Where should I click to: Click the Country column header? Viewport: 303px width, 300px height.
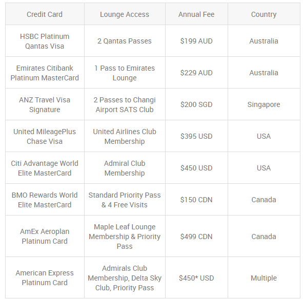click(264, 14)
